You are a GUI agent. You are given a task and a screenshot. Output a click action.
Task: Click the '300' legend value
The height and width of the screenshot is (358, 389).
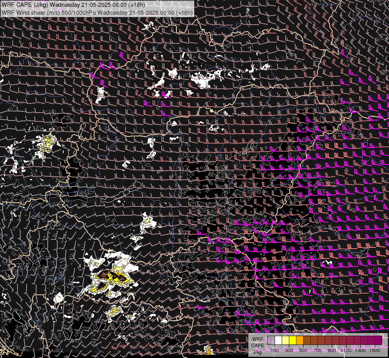(x=289, y=350)
